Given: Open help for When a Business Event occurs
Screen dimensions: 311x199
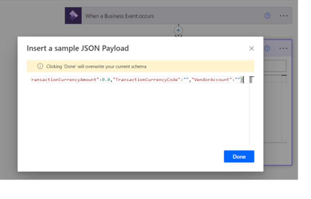Looking at the screenshot, I should pos(267,16).
